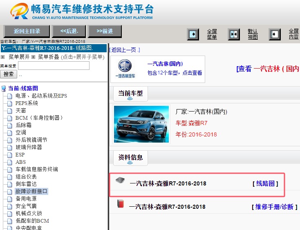The width and height of the screenshot is (300, 230).
Task: Open the 一汽吉林汽车 brand logo
Action: click(x=125, y=69)
